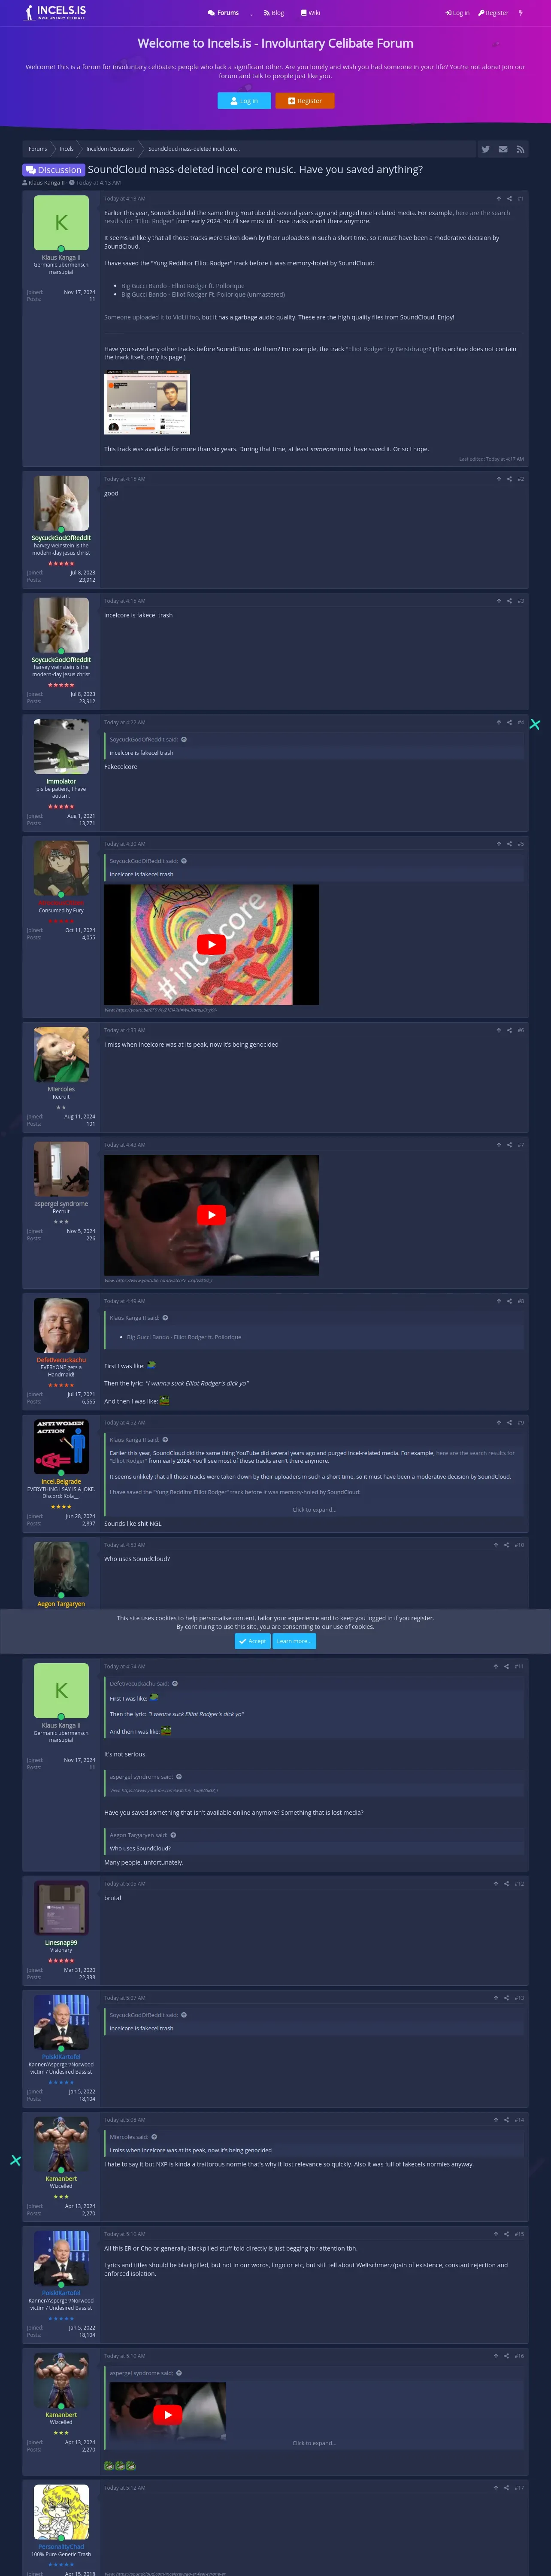Expand the quoted video in post #16
Image resolution: width=551 pixels, height=2576 pixels.
coord(314,2443)
